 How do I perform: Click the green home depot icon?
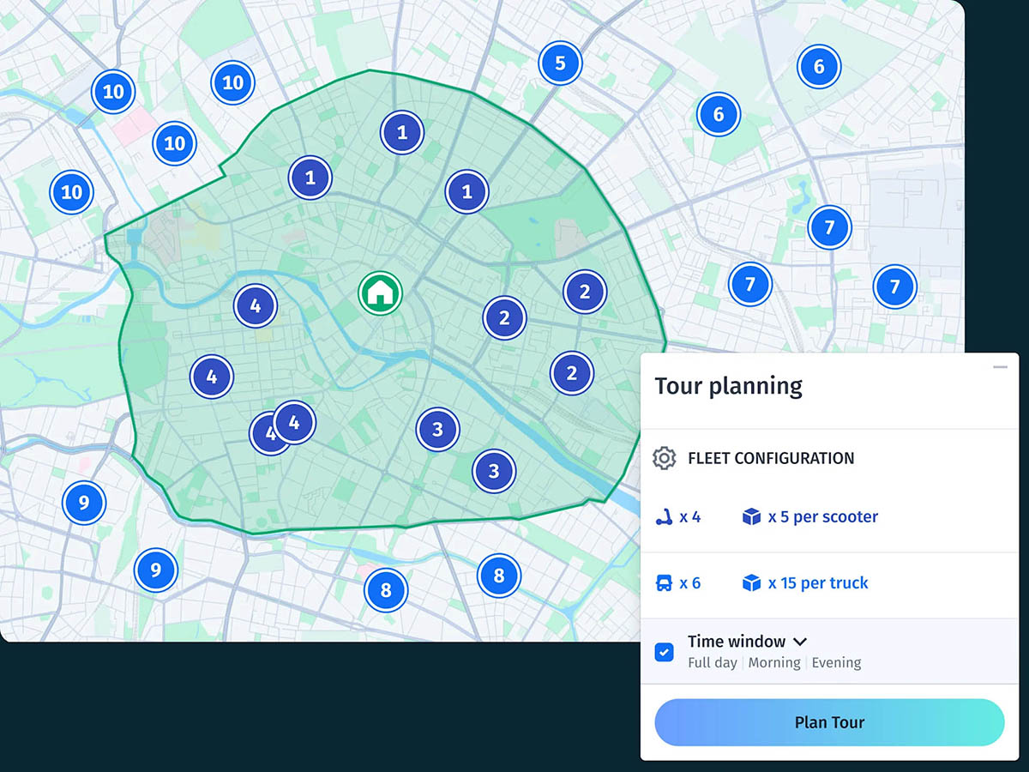point(380,293)
